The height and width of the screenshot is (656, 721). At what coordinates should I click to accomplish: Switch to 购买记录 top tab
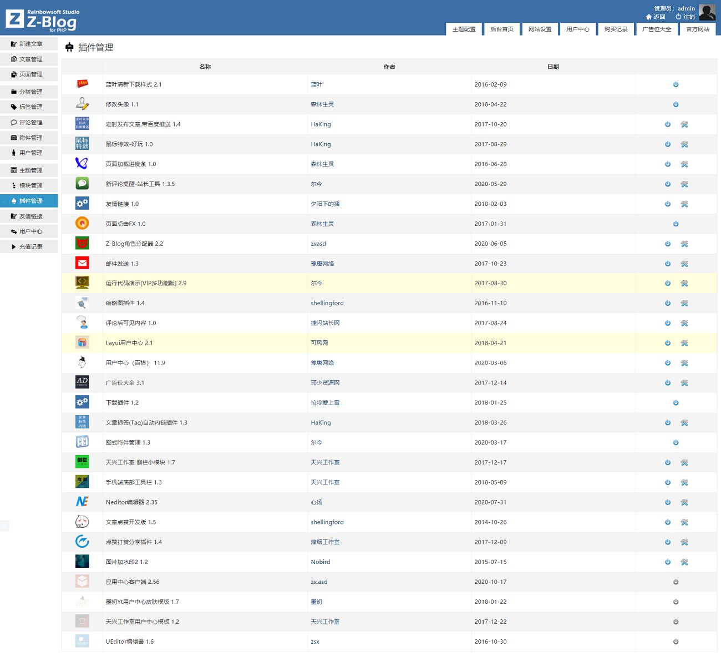616,29
